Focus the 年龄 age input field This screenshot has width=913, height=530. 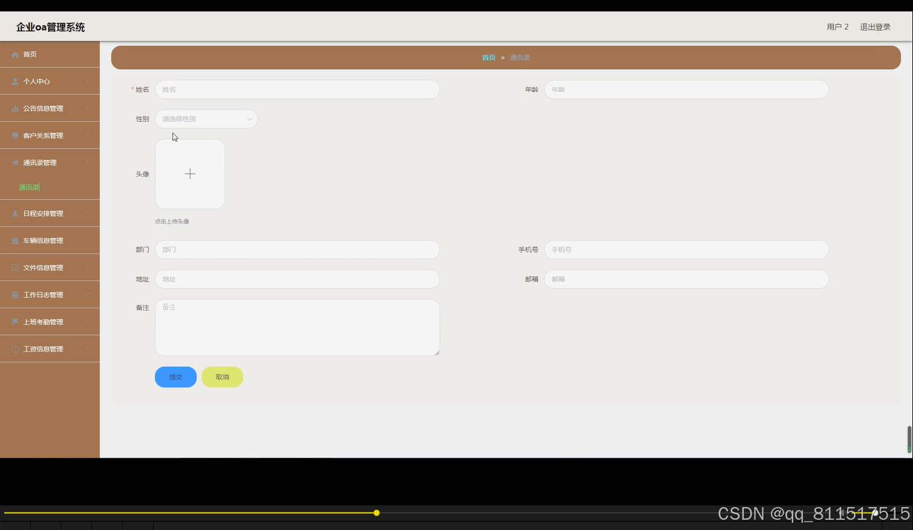tap(687, 90)
